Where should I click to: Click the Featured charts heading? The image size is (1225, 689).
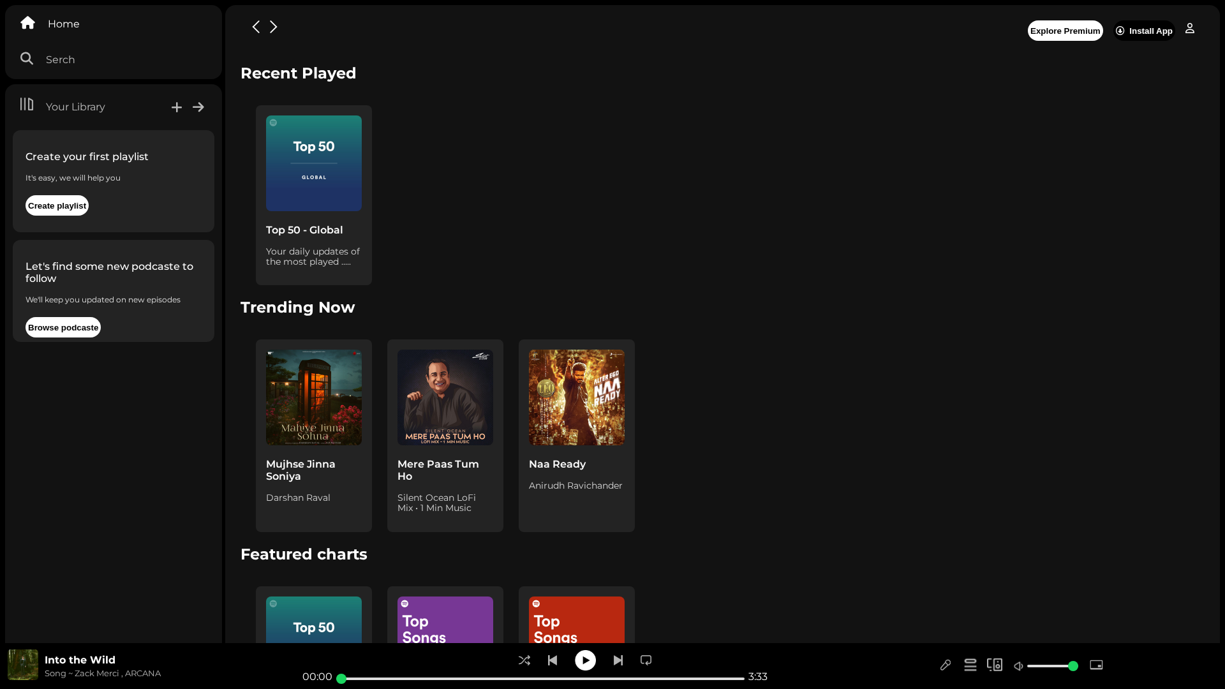[304, 554]
